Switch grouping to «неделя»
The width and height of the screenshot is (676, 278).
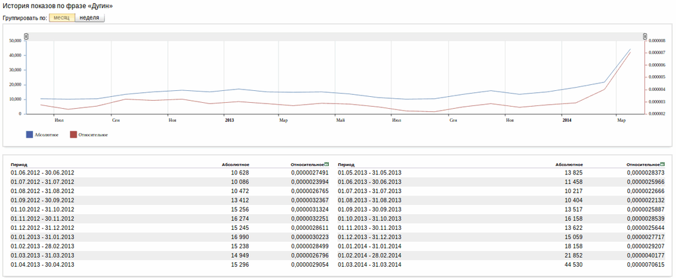pos(89,17)
